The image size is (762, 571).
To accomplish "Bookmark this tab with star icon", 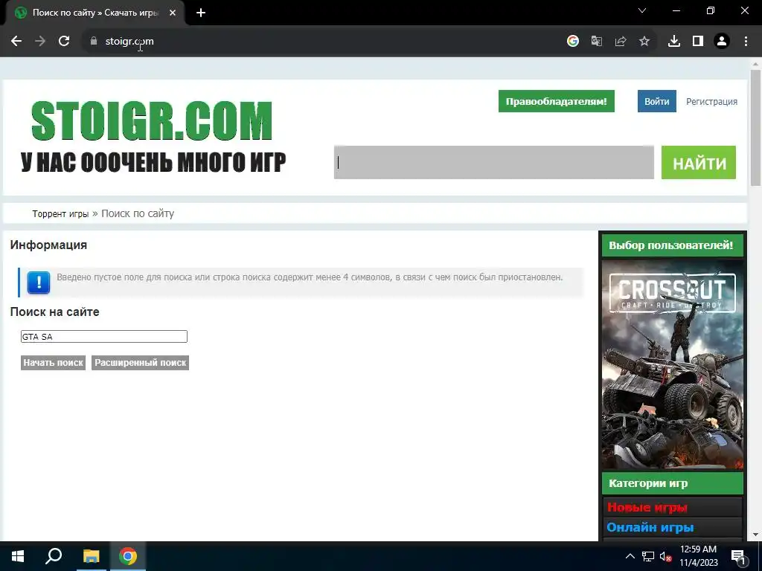I will point(644,42).
